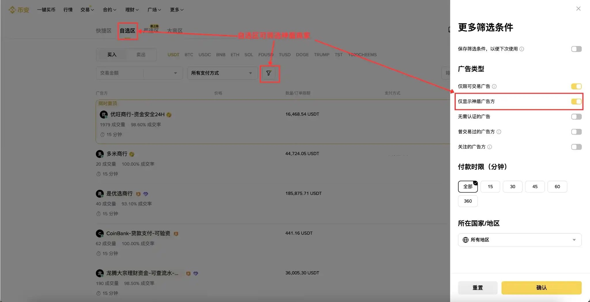Open 所有地区 country dropdown
Screen dimensions: 590x302
[x=520, y=240]
